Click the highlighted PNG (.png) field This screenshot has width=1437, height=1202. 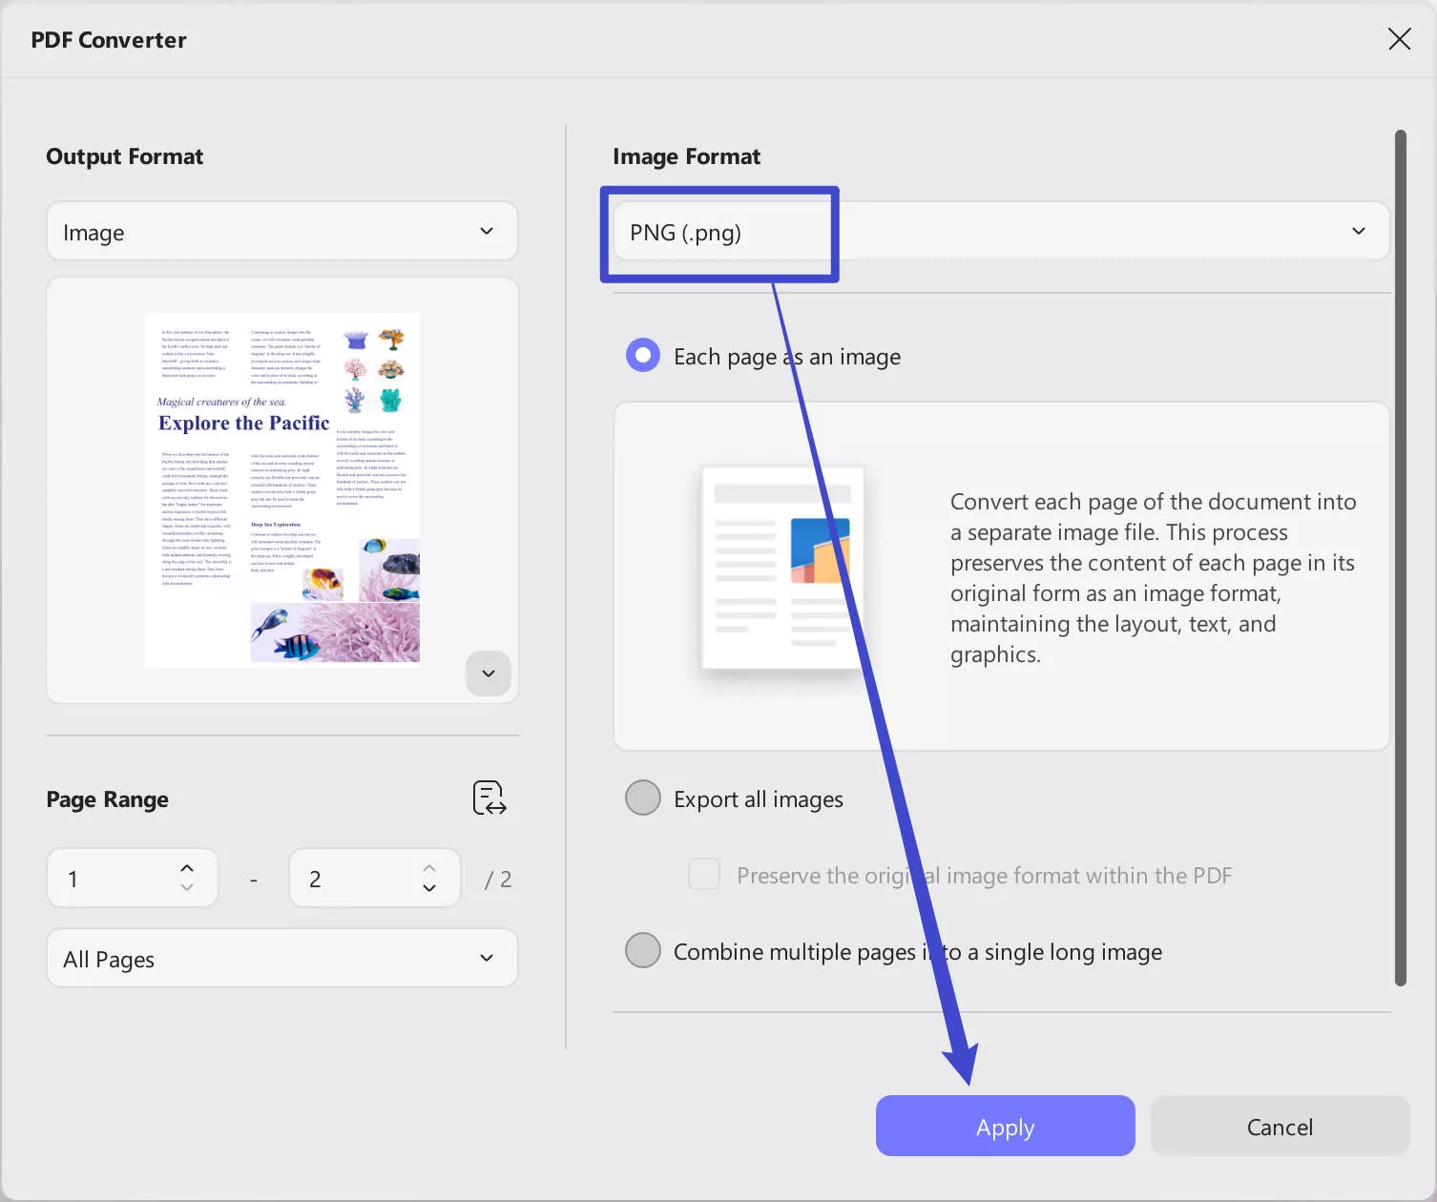click(x=719, y=232)
